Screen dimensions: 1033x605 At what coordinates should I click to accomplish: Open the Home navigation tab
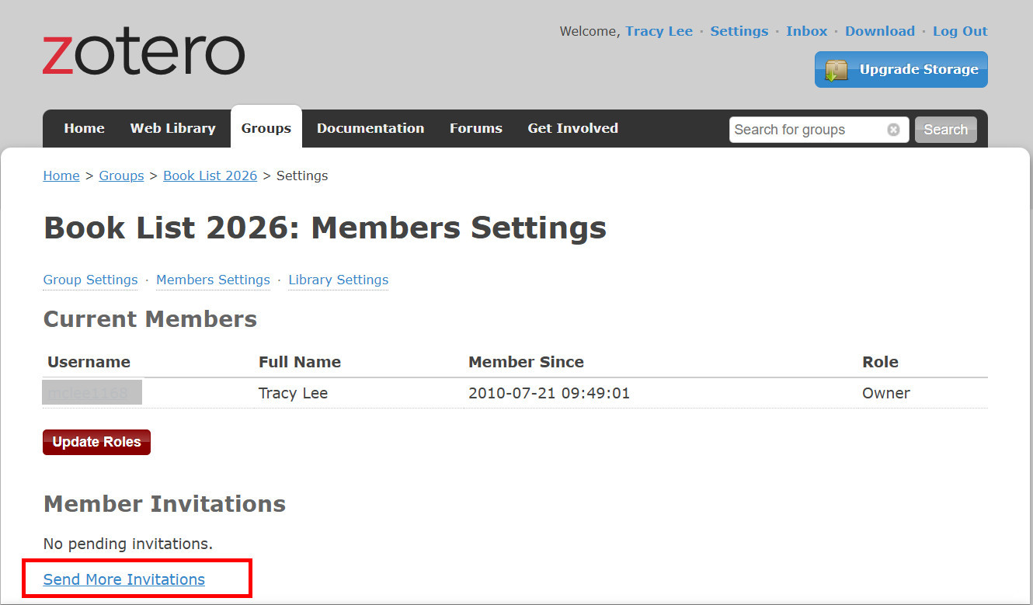[84, 128]
